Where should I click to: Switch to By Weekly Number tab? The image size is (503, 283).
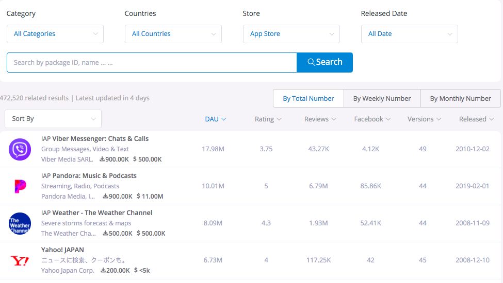382,98
